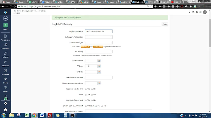Open the English Proficiency dropdown
Screen dimensions: 211x118
pos(99,31)
